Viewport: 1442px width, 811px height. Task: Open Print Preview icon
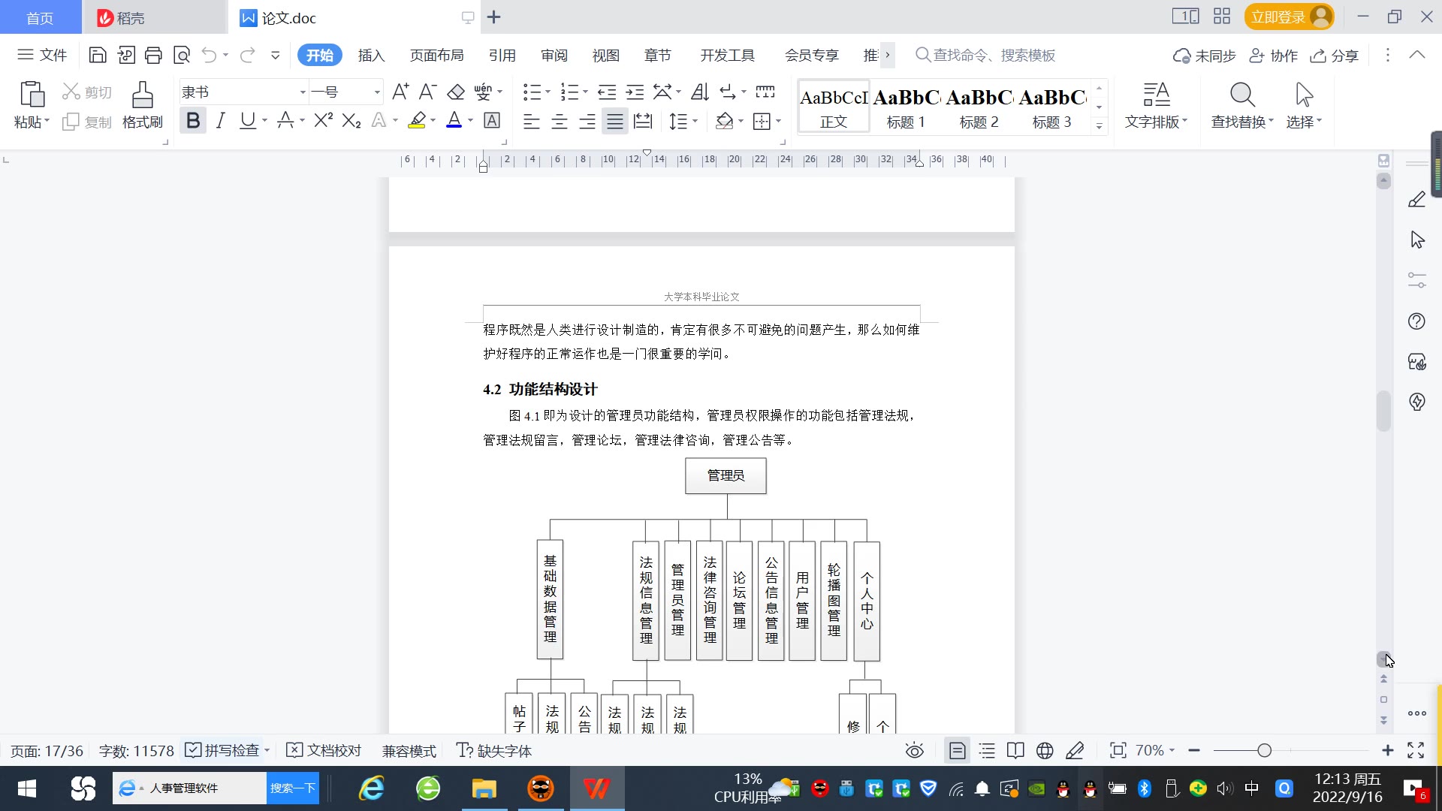(x=182, y=55)
